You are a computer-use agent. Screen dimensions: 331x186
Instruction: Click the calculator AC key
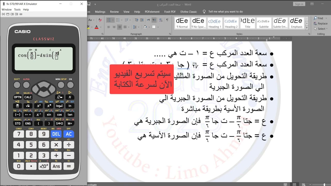(69, 134)
